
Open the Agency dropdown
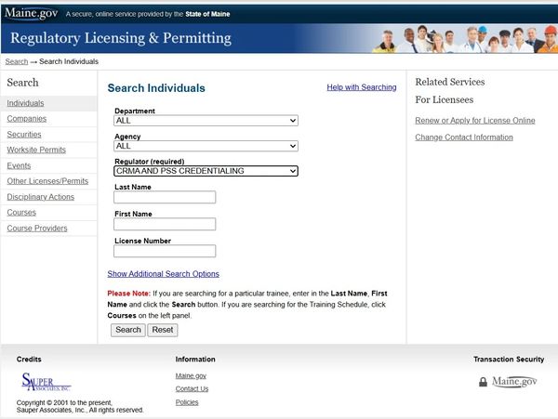coord(206,146)
